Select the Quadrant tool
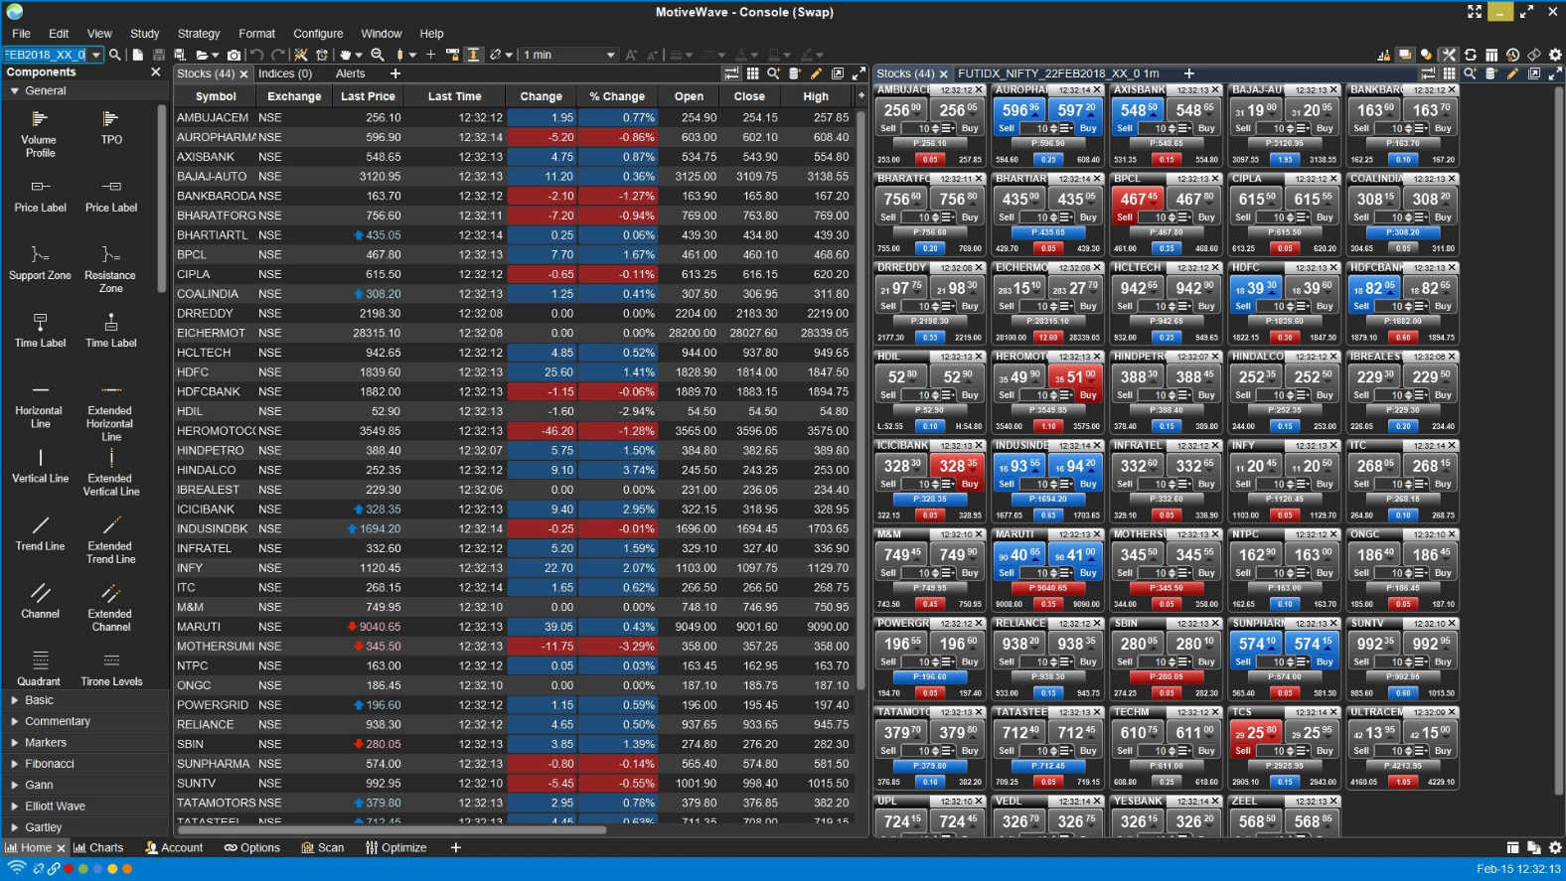The image size is (1566, 881). (x=39, y=668)
